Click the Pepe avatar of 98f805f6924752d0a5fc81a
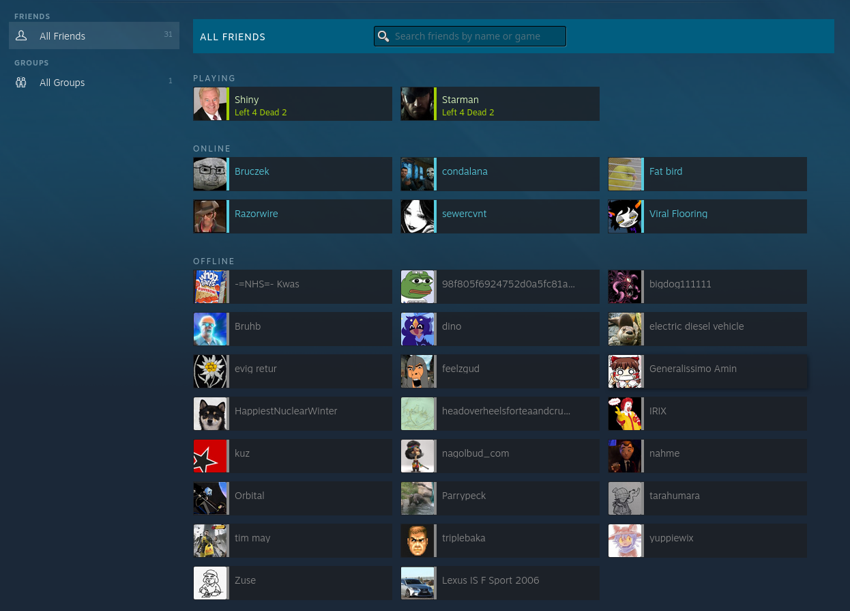 [x=417, y=287]
